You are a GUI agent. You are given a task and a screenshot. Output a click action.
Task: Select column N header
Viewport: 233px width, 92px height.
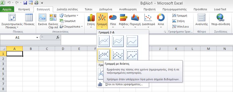click(x=224, y=49)
